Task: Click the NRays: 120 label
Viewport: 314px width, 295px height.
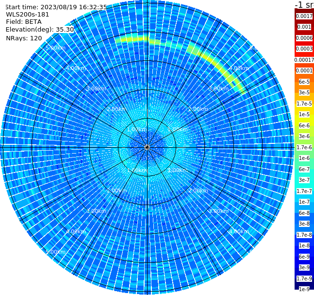Action: click(24, 38)
